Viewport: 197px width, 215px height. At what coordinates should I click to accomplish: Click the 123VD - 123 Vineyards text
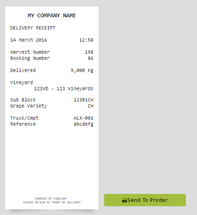coord(63,89)
